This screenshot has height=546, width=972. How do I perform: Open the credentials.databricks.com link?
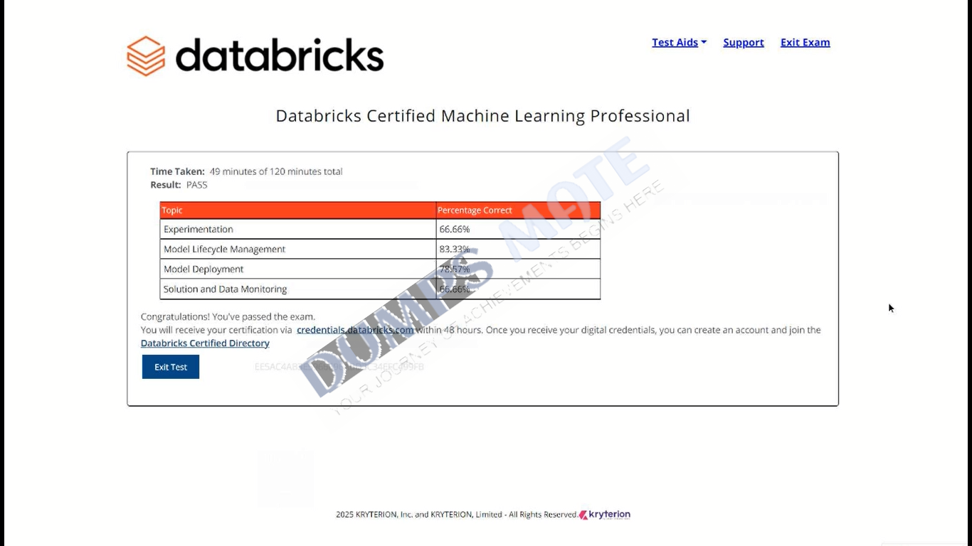[x=355, y=330]
